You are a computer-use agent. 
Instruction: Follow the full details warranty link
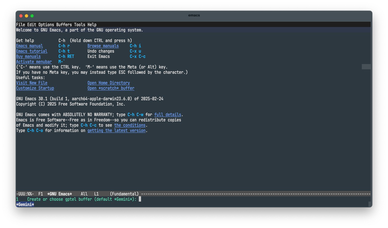(x=168, y=115)
